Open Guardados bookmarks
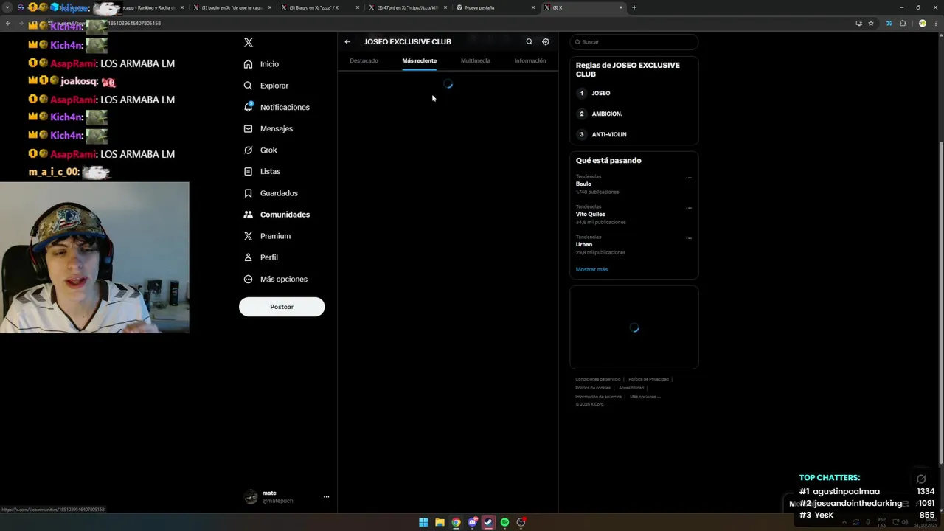Screen dimensions: 944x531 (x=271, y=193)
